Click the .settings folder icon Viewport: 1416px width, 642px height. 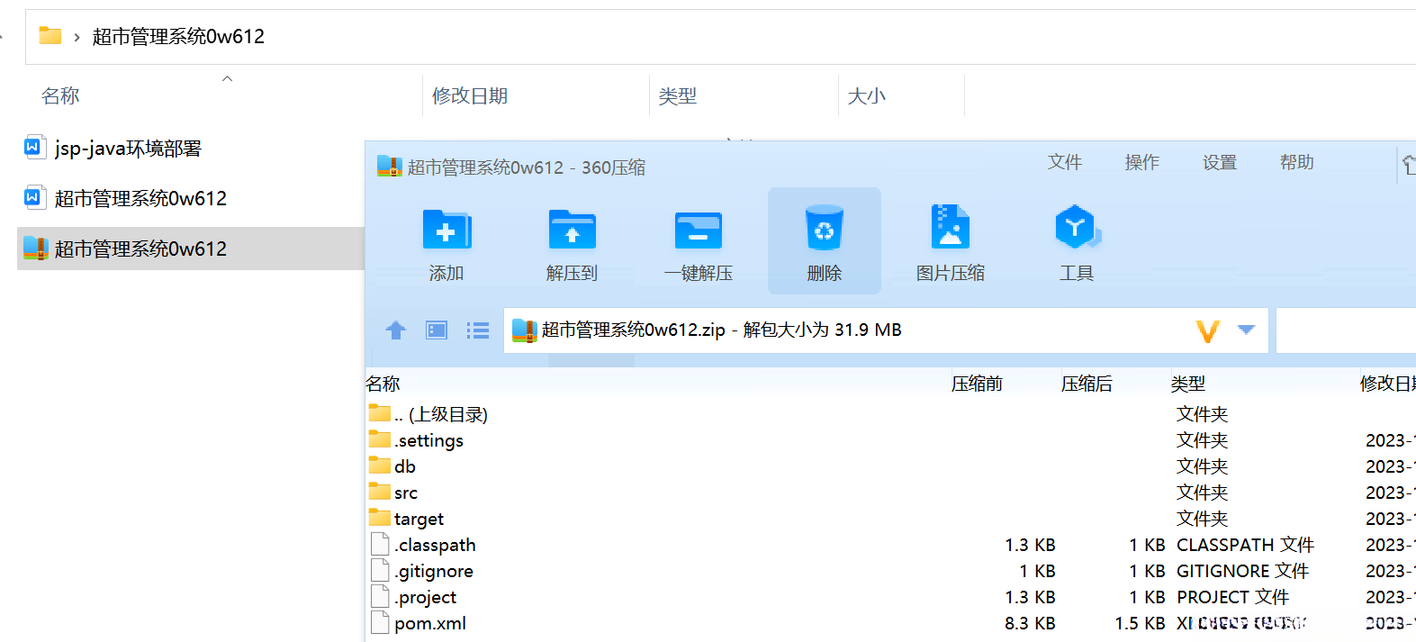tap(380, 439)
